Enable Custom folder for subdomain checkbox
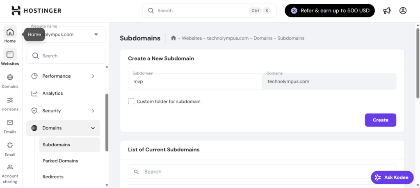The image size is (420, 188). 131,101
